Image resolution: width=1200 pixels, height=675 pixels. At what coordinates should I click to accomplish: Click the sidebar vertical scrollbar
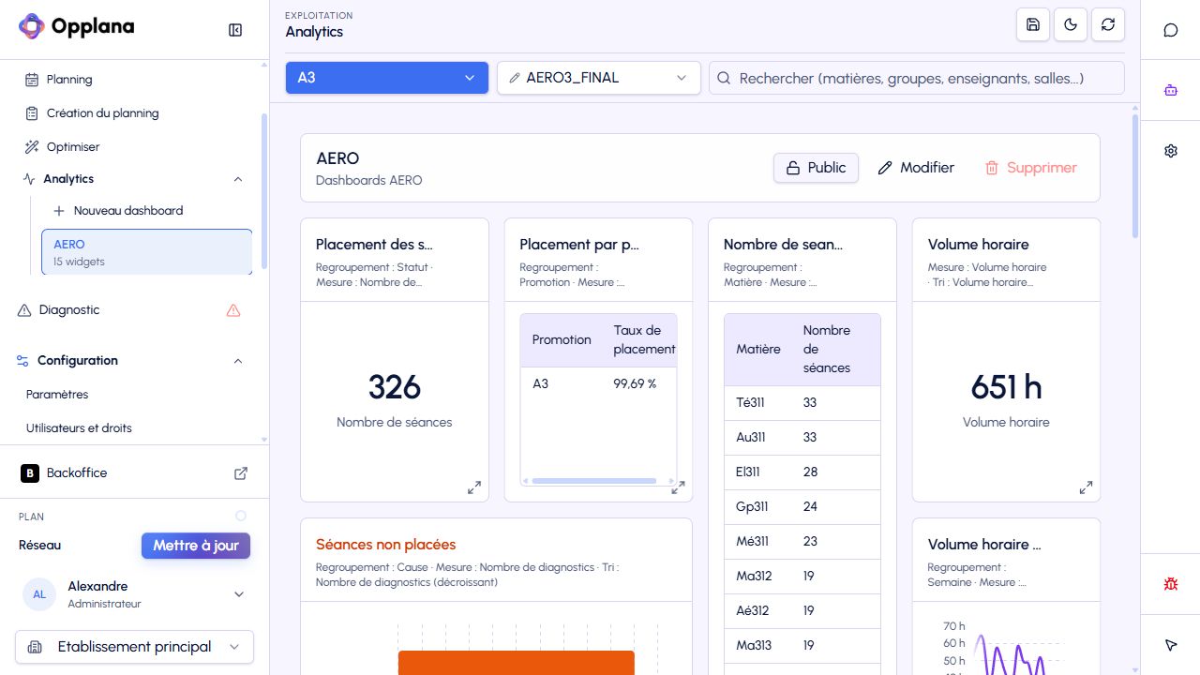(264, 191)
